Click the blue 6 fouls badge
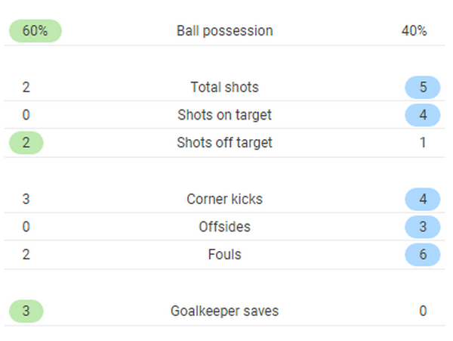Screen dimensions: 453x341 point(423,255)
